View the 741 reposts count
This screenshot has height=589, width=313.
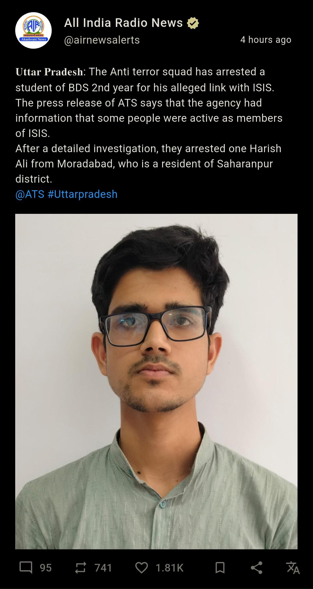(x=103, y=568)
